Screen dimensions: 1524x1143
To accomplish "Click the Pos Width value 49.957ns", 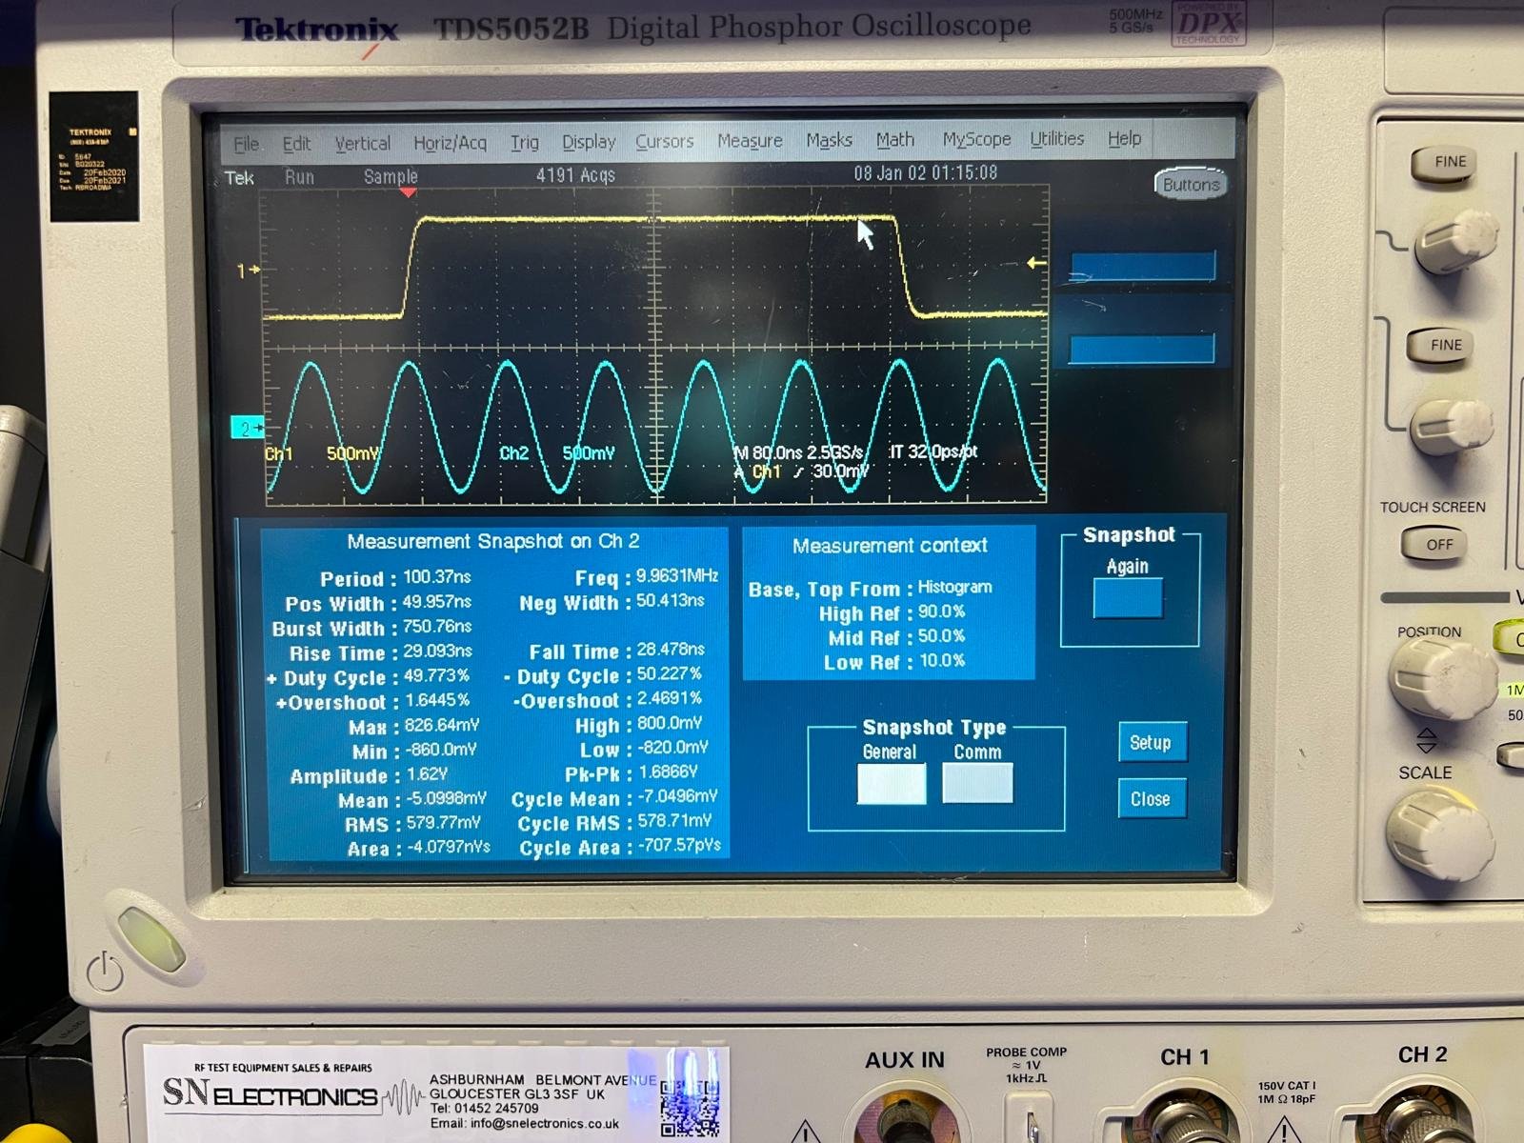I will (437, 602).
